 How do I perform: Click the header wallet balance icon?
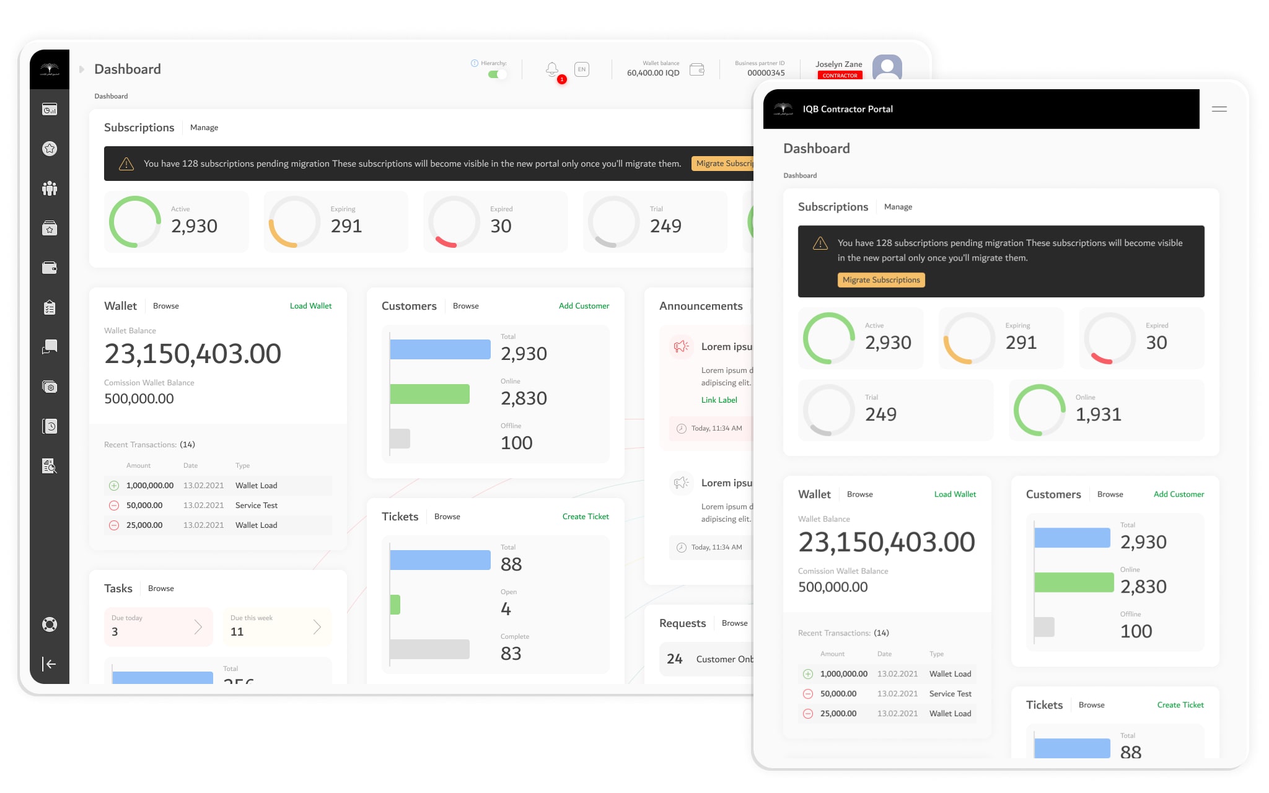[697, 69]
